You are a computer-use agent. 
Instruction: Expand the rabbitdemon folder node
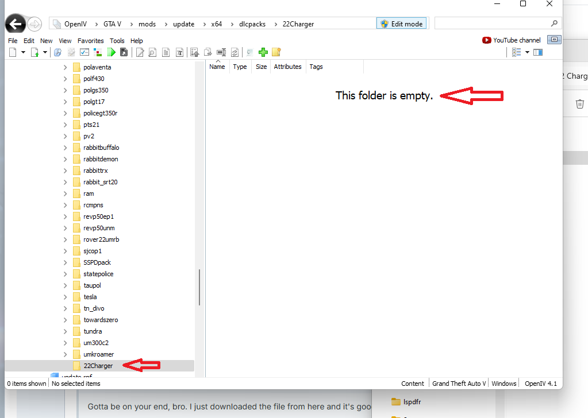(x=66, y=159)
